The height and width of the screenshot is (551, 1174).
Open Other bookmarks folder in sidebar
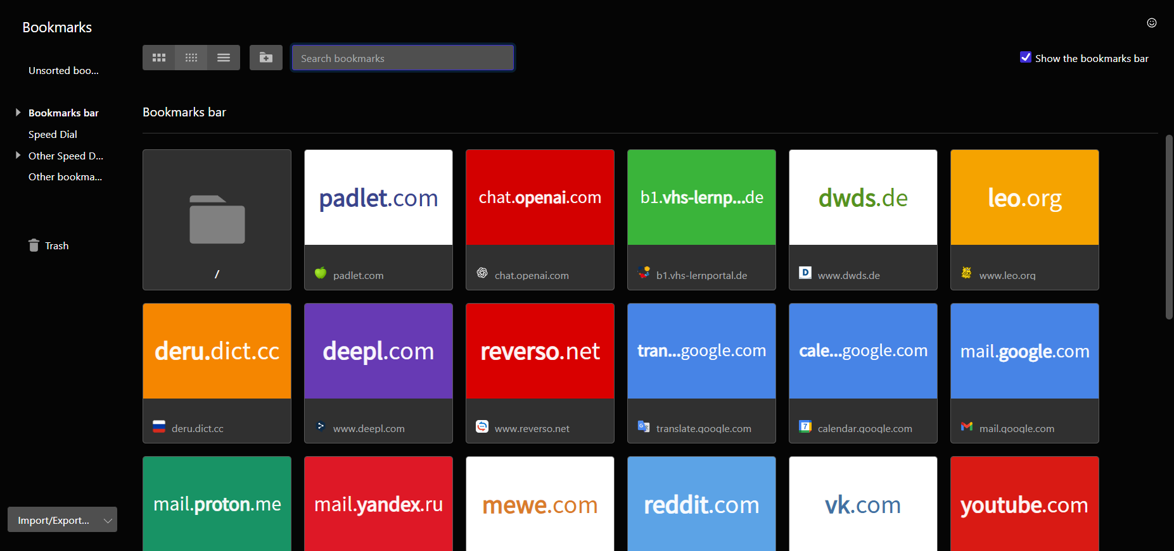(x=65, y=177)
